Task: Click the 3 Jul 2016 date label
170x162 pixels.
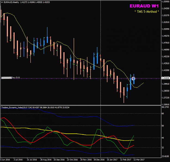Action: pos(18,160)
